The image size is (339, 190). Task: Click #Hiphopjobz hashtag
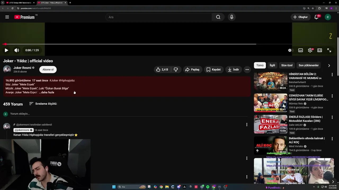pos(67,80)
